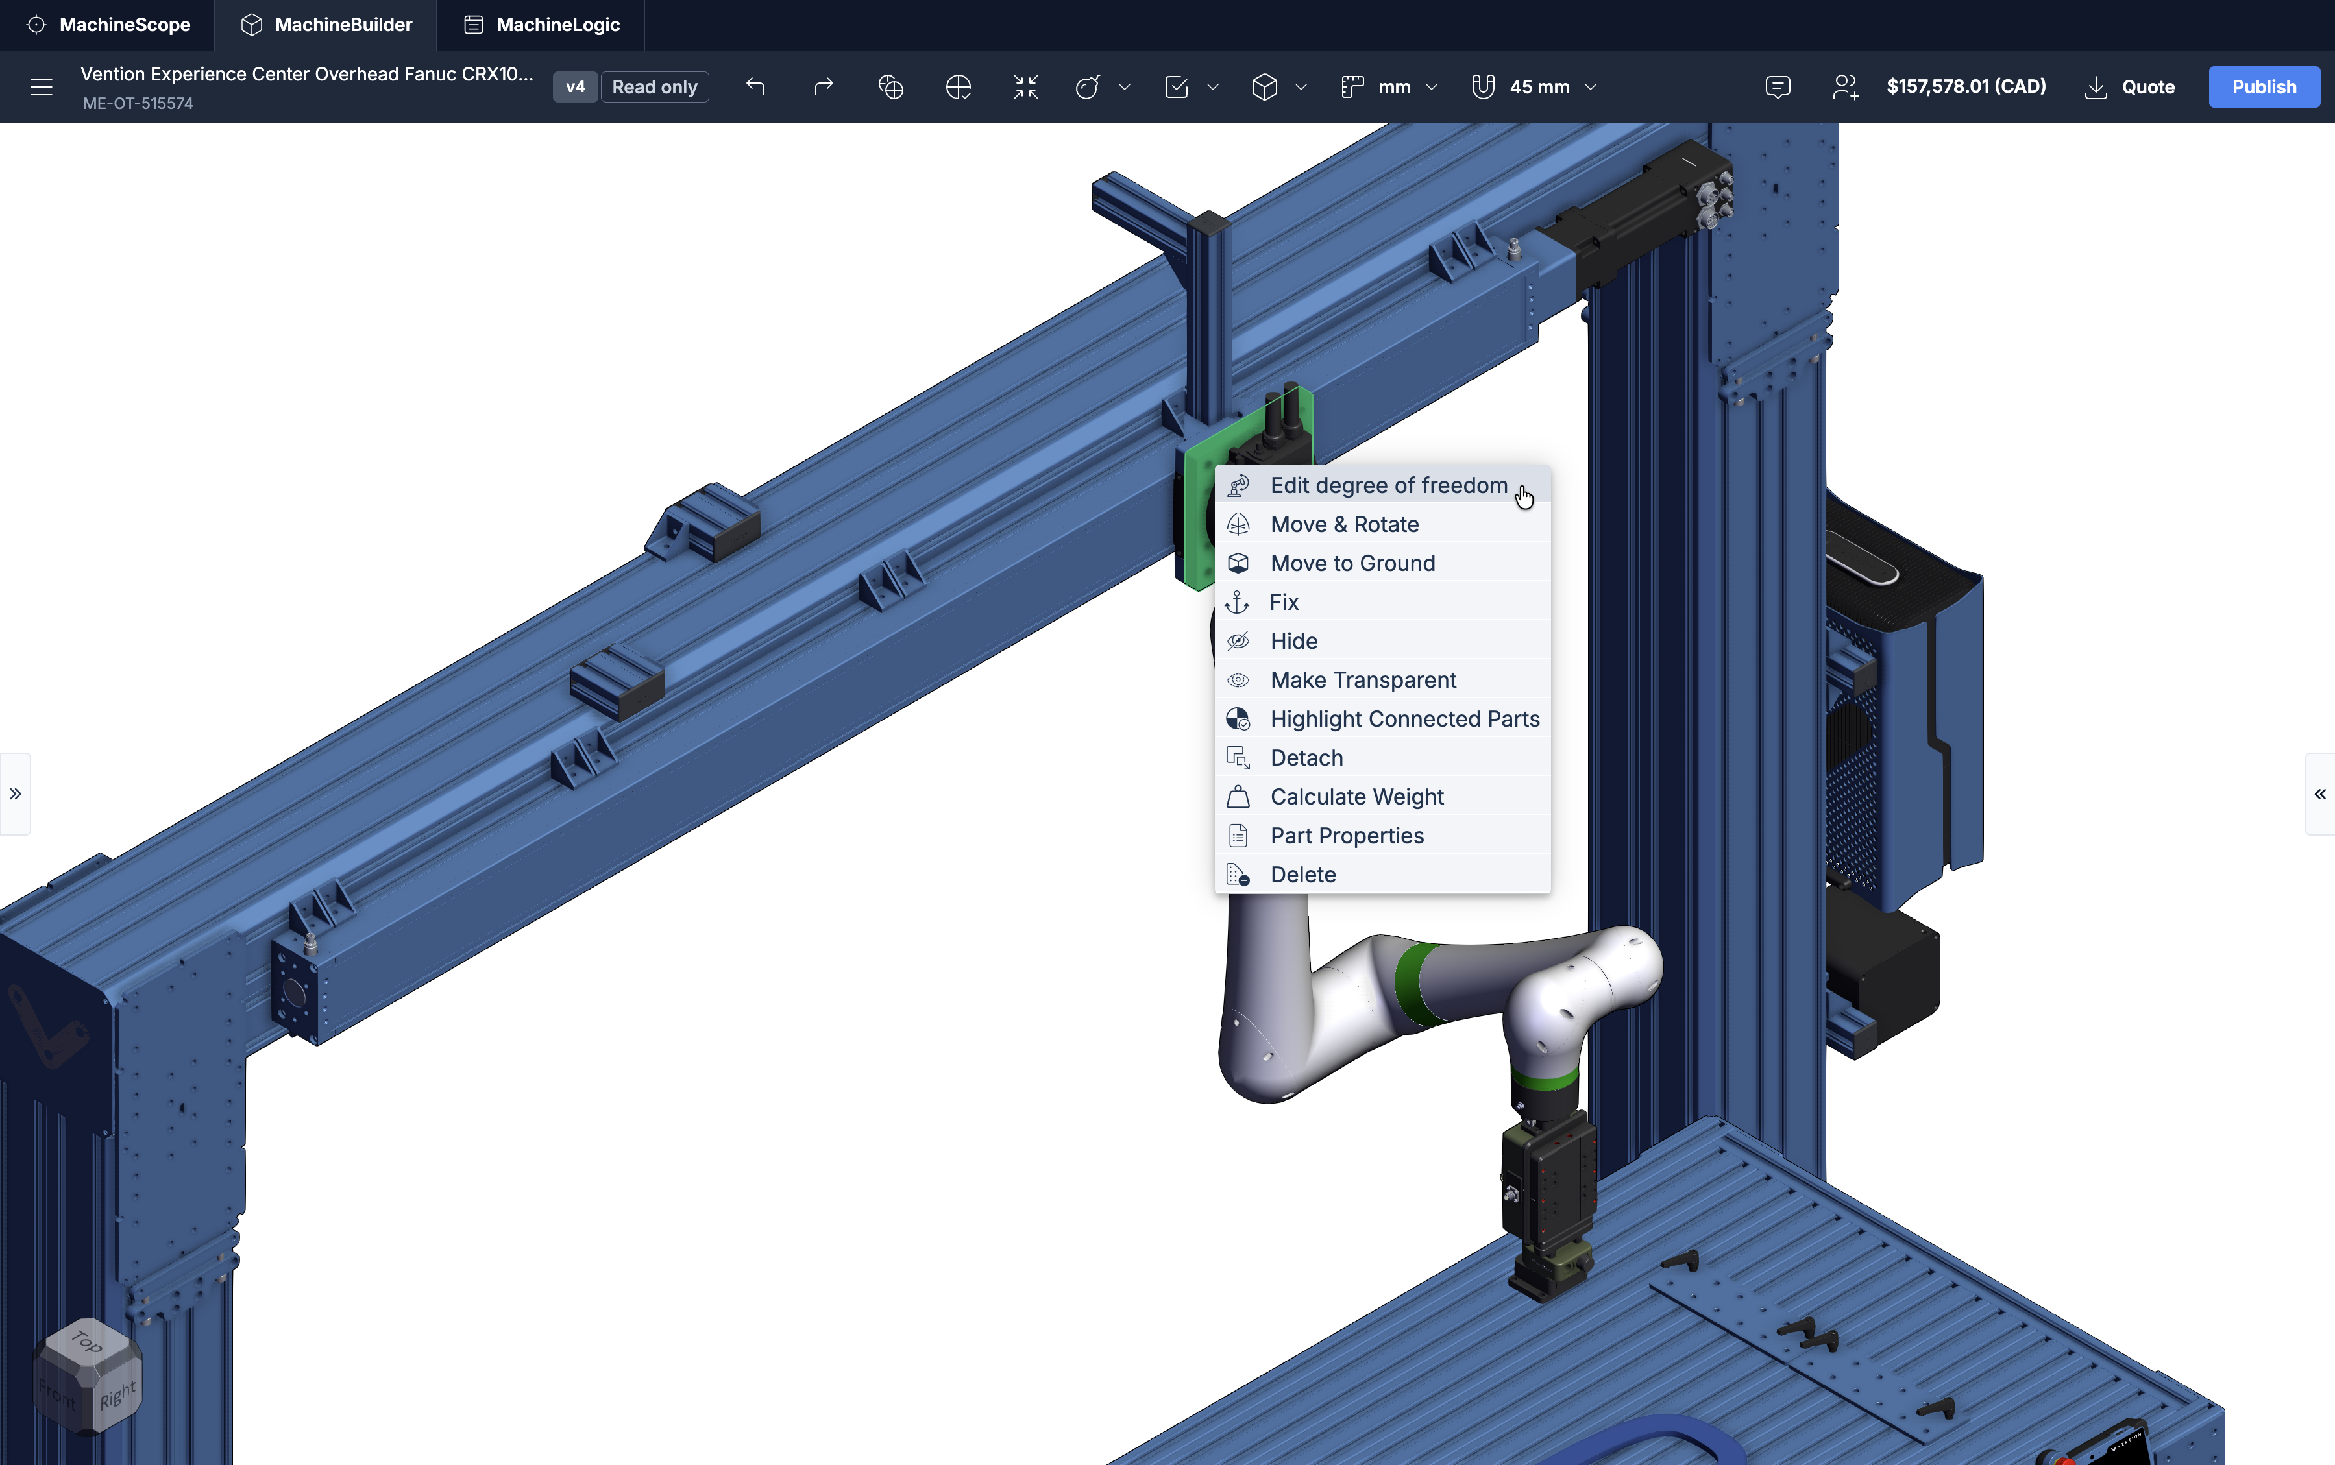Open the hamburger main menu

[41, 87]
